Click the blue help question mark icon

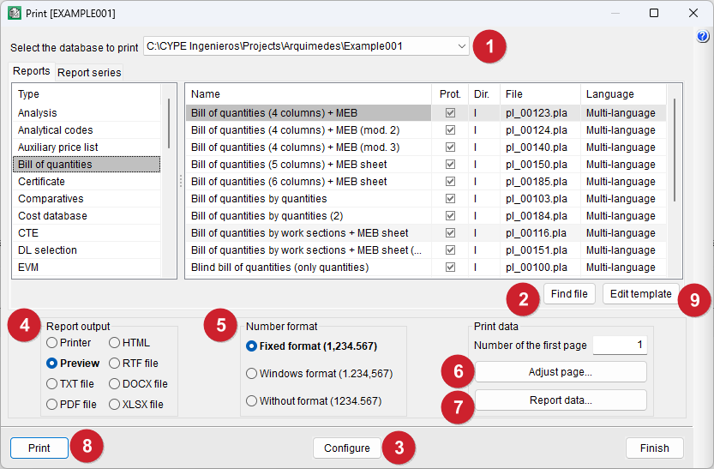pos(703,36)
